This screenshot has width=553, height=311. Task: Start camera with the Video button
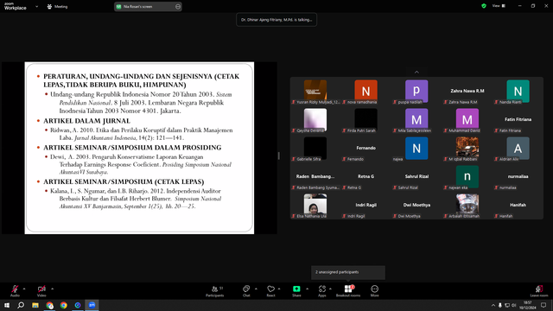pos(41,291)
